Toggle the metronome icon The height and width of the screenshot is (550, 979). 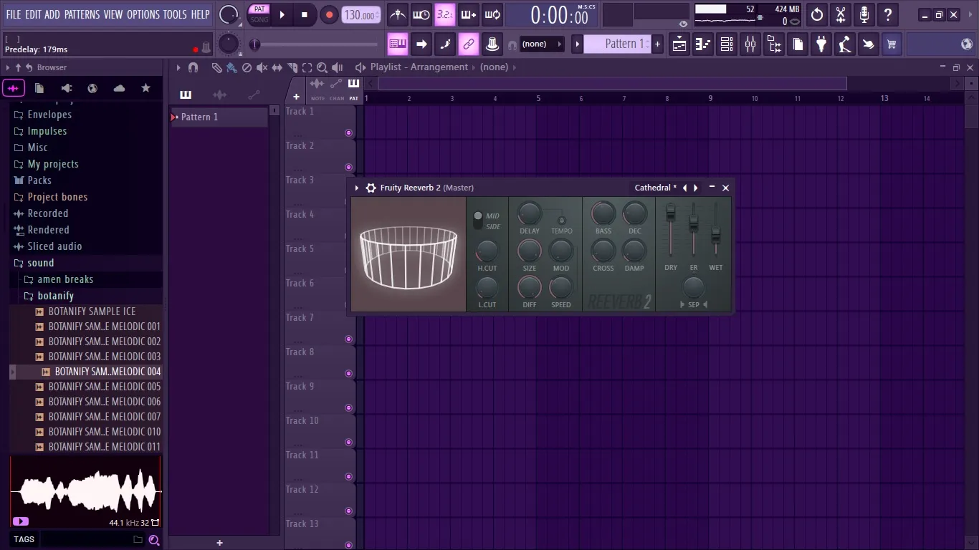398,14
